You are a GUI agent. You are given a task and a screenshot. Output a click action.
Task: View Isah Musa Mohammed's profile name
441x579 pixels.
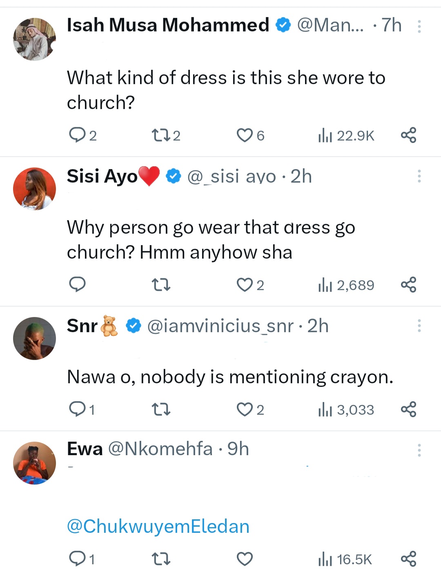pos(168,25)
